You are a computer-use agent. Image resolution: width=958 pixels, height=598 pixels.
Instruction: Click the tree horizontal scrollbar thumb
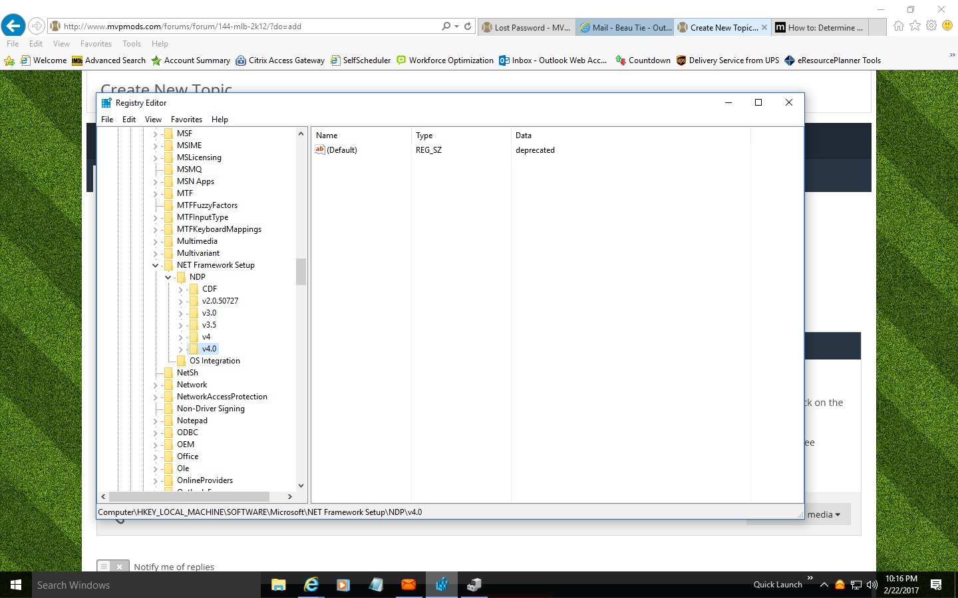click(x=189, y=496)
